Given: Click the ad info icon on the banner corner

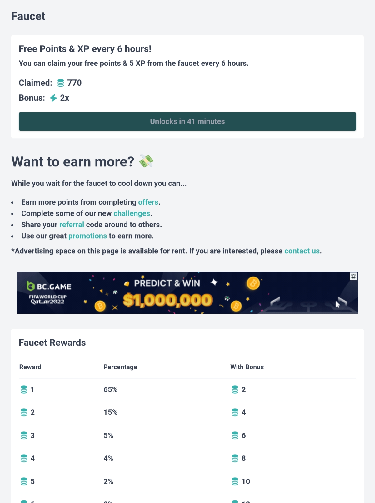Looking at the screenshot, I should [x=353, y=276].
